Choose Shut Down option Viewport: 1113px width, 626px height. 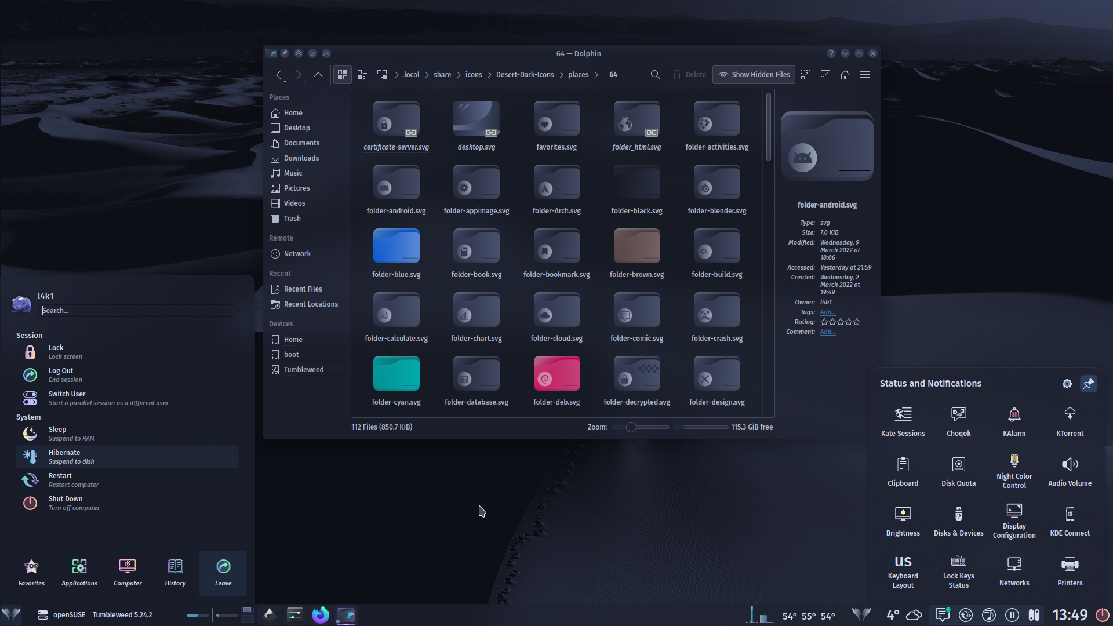click(x=128, y=503)
